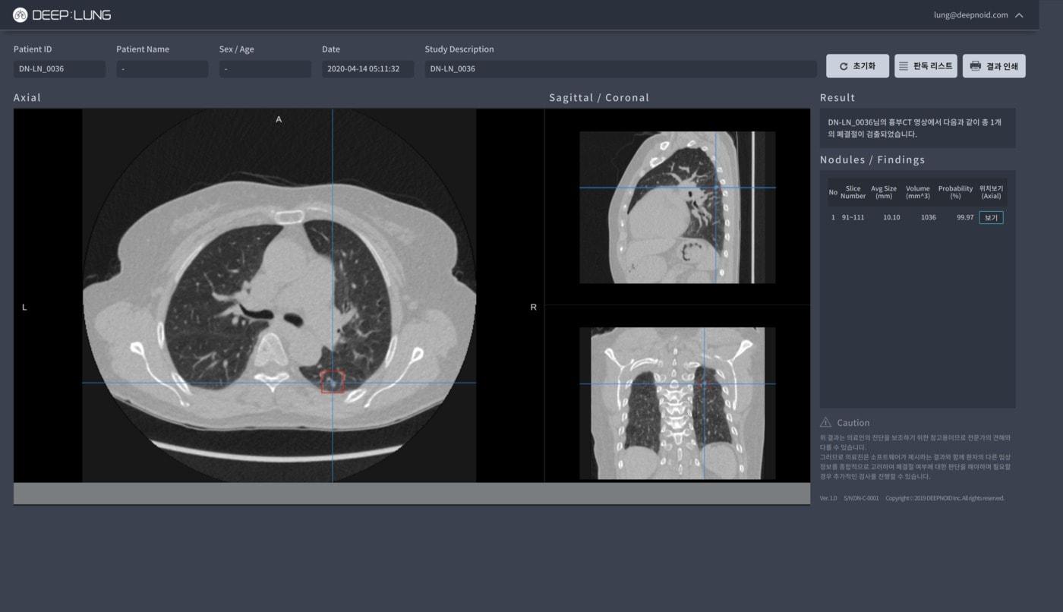The height and width of the screenshot is (612, 1063).
Task: Click the Caution warning triangle icon
Action: [825, 423]
